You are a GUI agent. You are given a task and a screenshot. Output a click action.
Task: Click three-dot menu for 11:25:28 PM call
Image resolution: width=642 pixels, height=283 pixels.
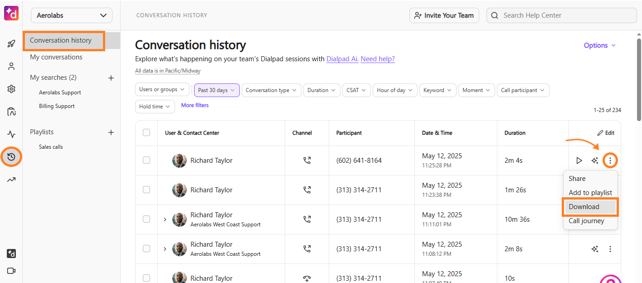click(x=610, y=161)
